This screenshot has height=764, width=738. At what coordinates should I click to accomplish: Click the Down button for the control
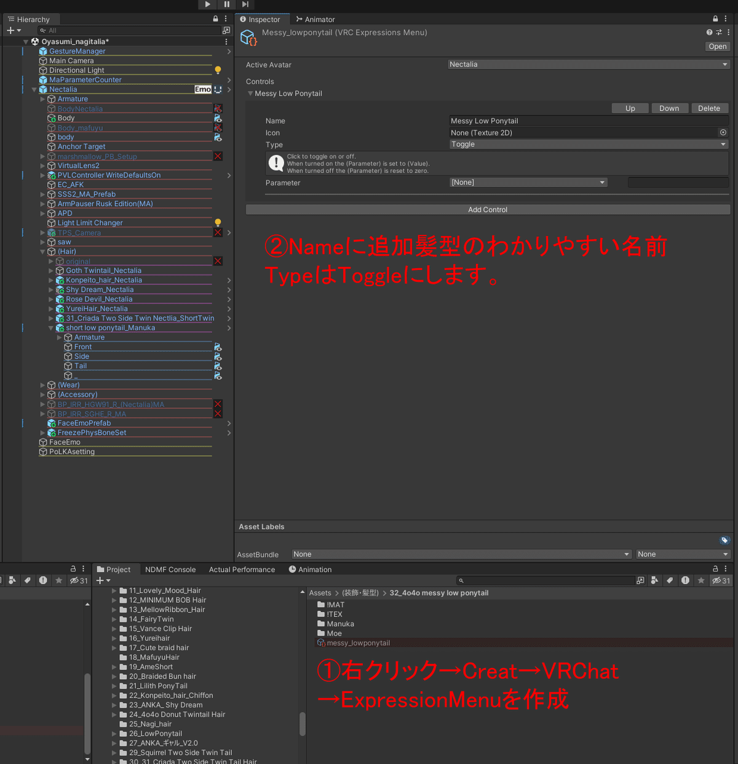pos(669,108)
